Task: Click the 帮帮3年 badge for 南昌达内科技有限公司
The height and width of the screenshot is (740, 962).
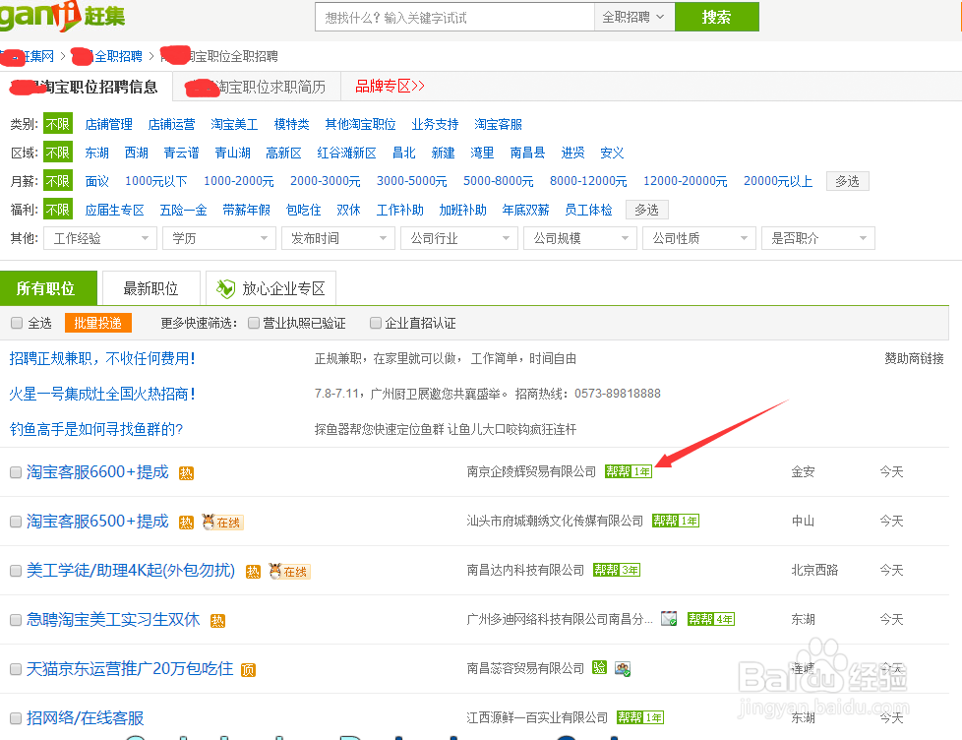Action: [x=617, y=570]
